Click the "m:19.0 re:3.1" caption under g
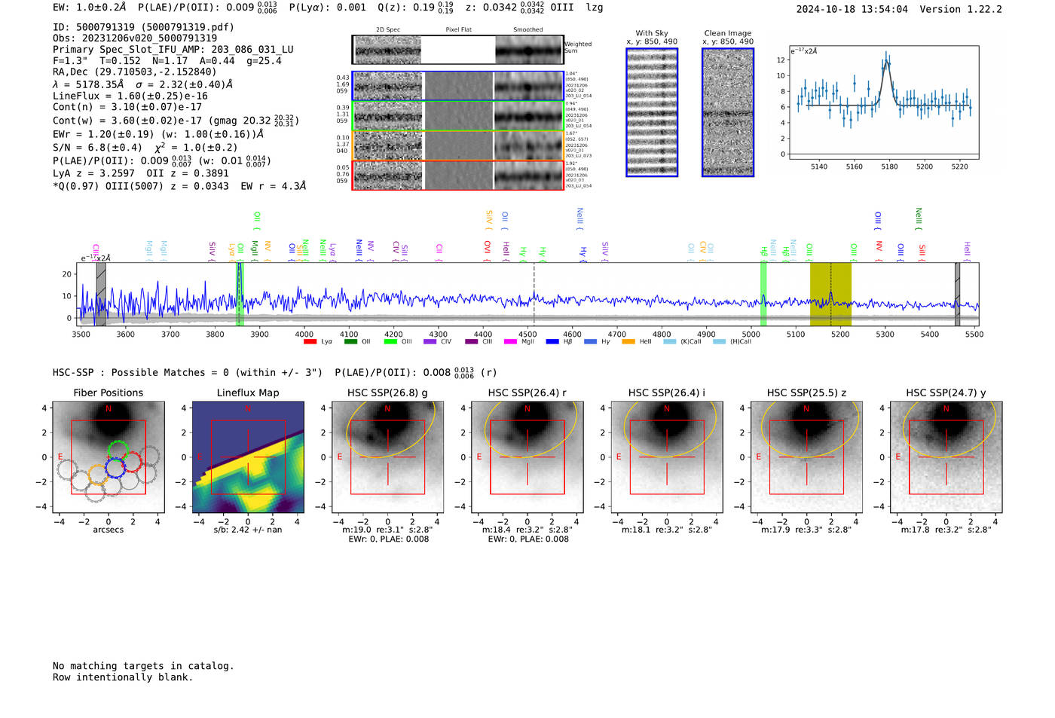Image resolution: width=1055 pixels, height=718 pixels. pos(388,530)
